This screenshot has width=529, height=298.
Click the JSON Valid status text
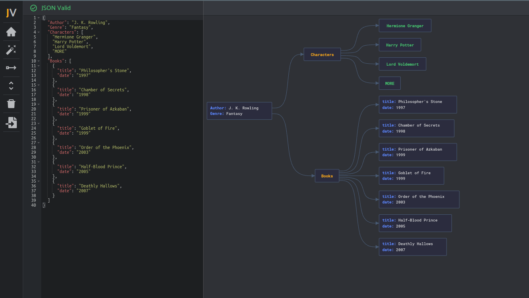pos(56,8)
